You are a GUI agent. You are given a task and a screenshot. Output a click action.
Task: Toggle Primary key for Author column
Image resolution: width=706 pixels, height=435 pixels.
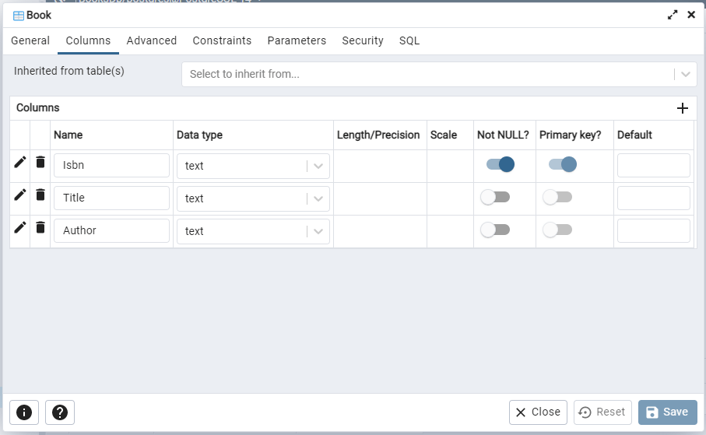(557, 230)
